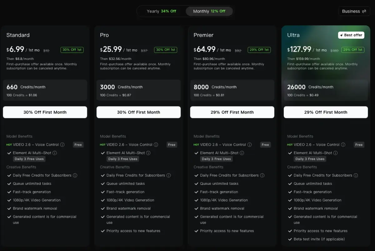This screenshot has height=251, width=375.
Task: Show info for Standard Element AI Multi-Shot
Action: 55,153
